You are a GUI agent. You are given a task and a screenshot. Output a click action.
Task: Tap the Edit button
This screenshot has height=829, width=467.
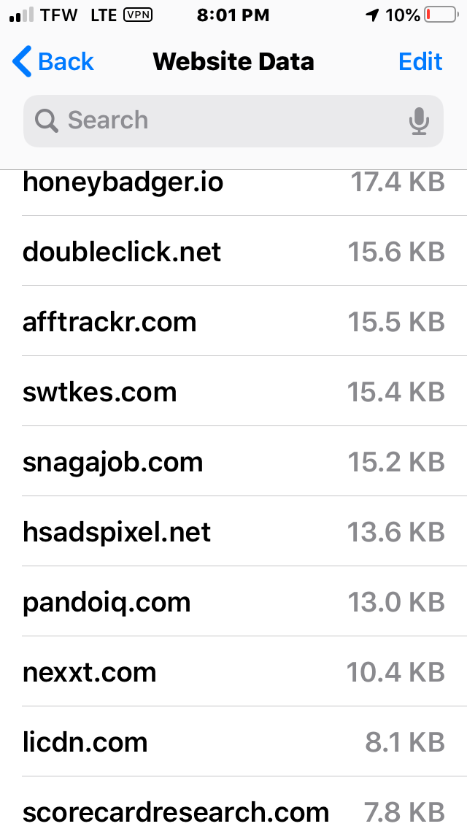tap(420, 61)
